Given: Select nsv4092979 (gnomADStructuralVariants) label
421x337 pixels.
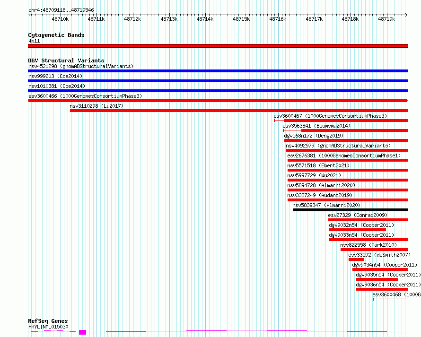Looking at the screenshot, I should (338, 146).
